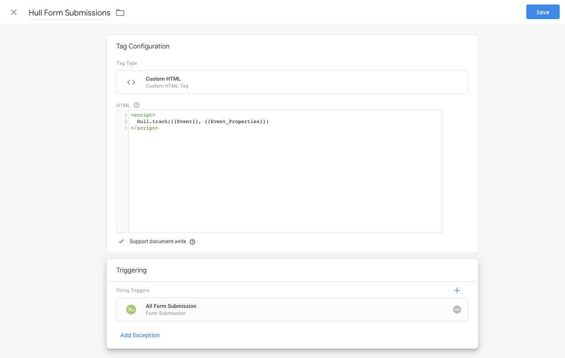Click the closing script tag line
The width and height of the screenshot is (565, 358).
coord(145,128)
